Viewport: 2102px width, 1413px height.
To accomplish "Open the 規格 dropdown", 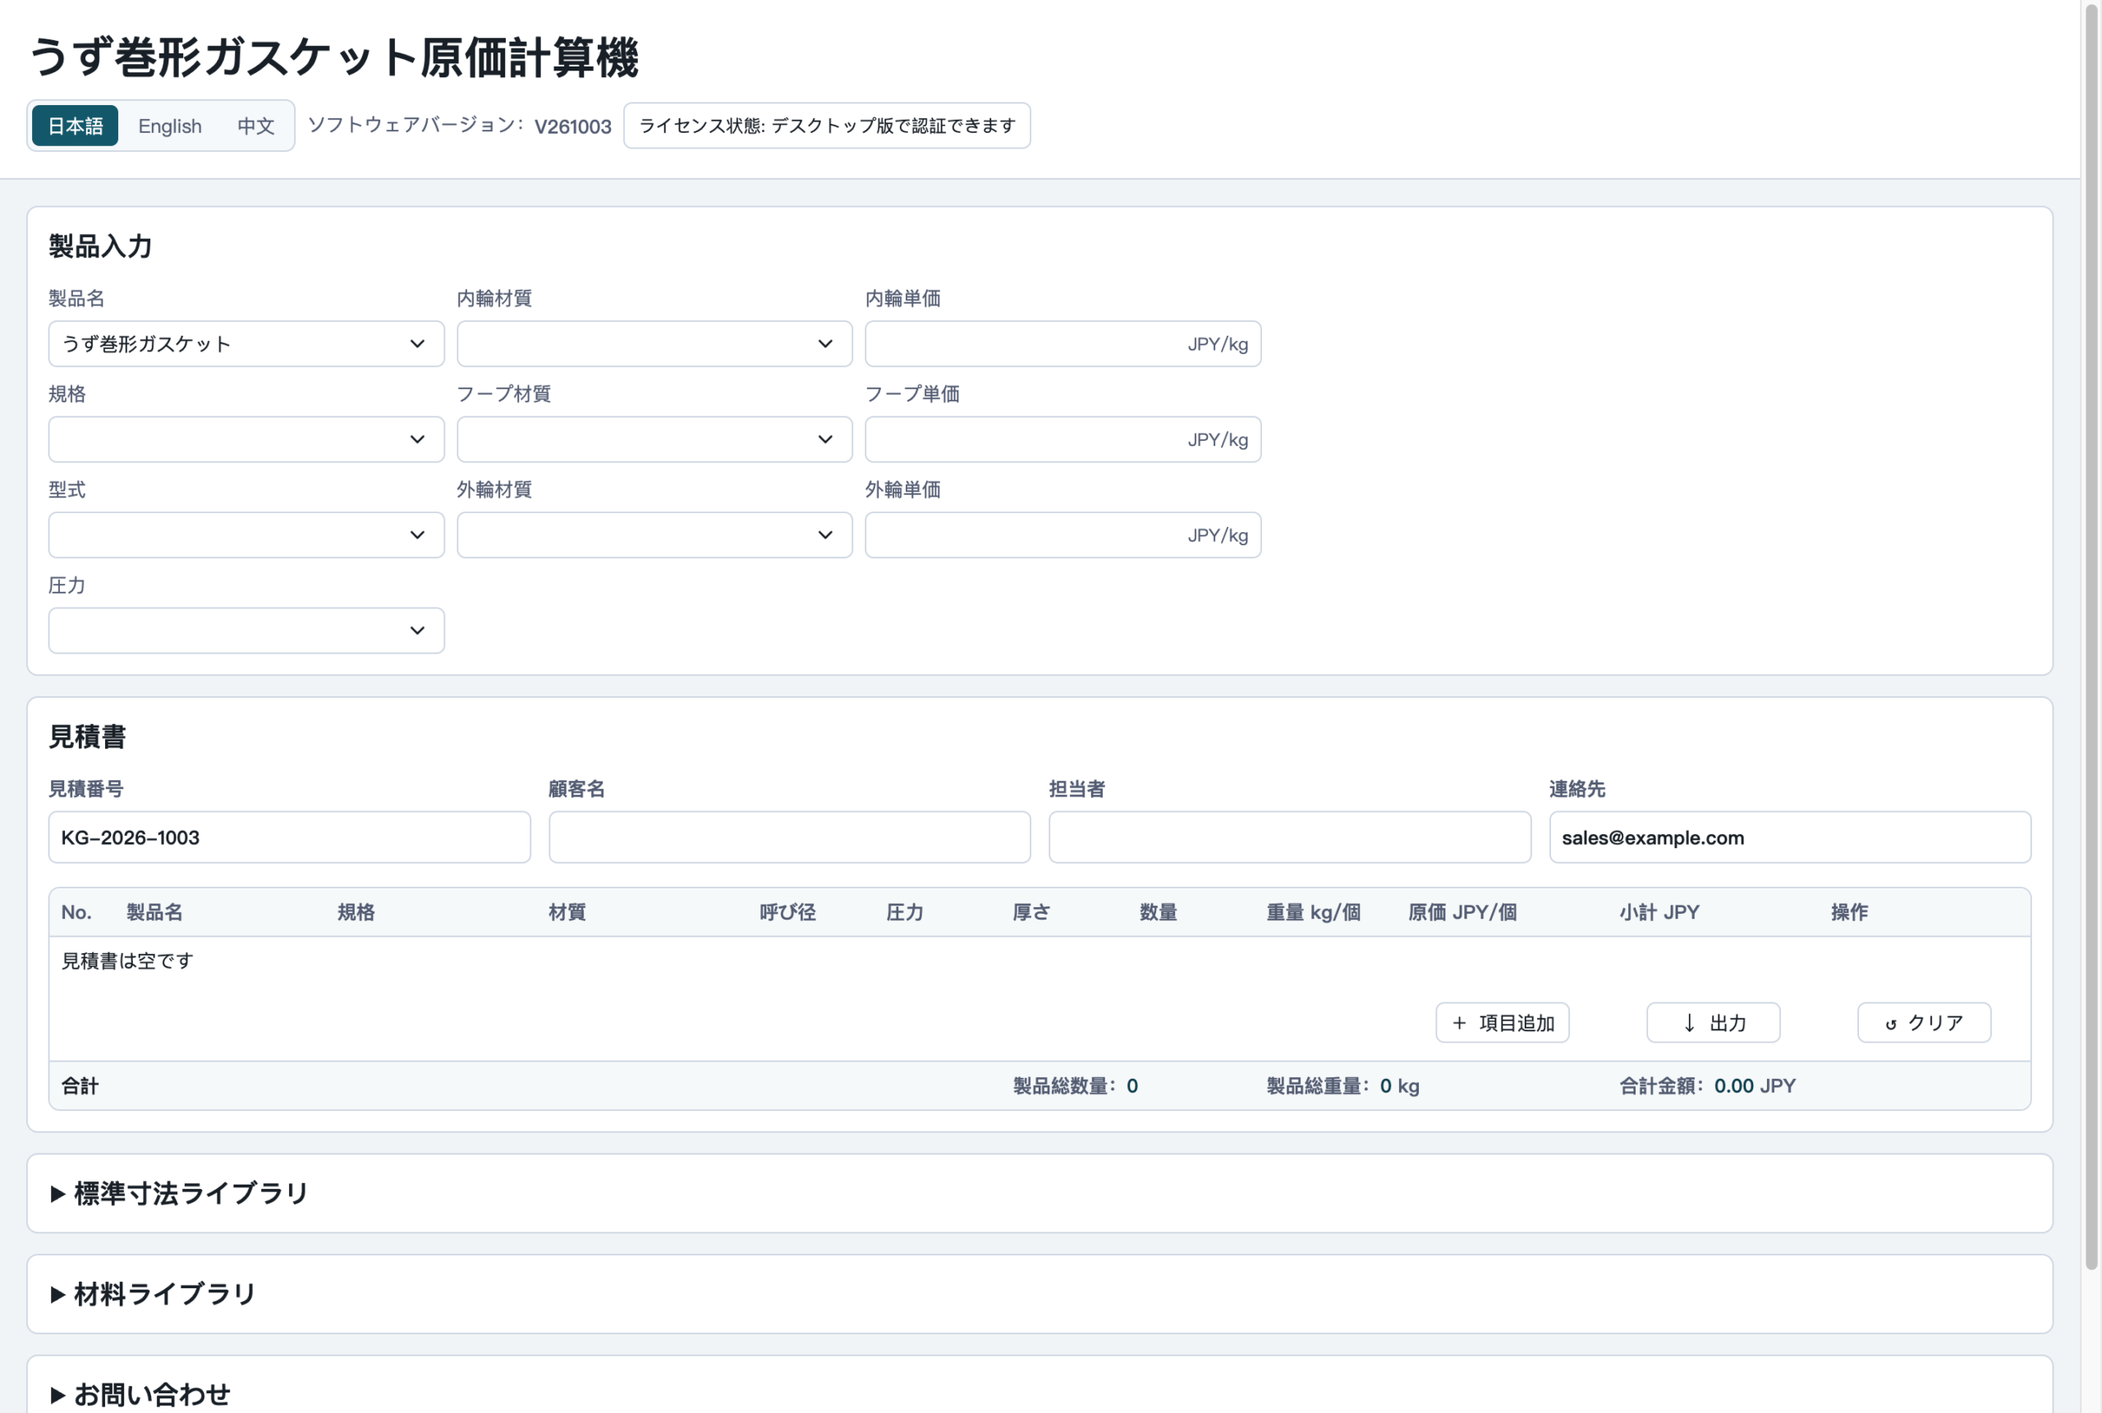I will point(246,439).
